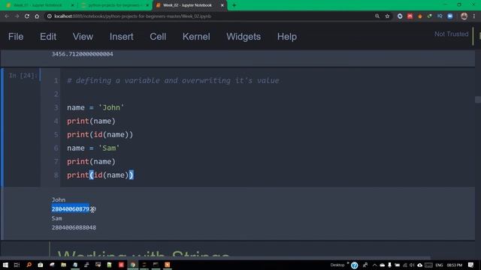Open the blue help icon in system tray

[x=354, y=265]
